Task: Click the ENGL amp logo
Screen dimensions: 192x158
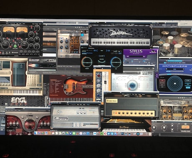Action: (19, 100)
